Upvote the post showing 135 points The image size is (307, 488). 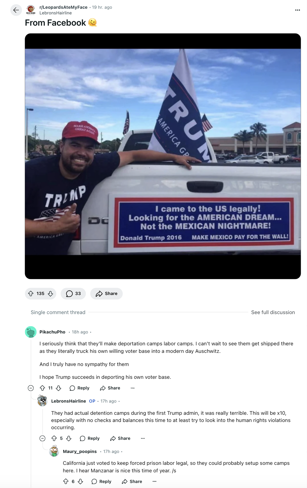(31, 293)
